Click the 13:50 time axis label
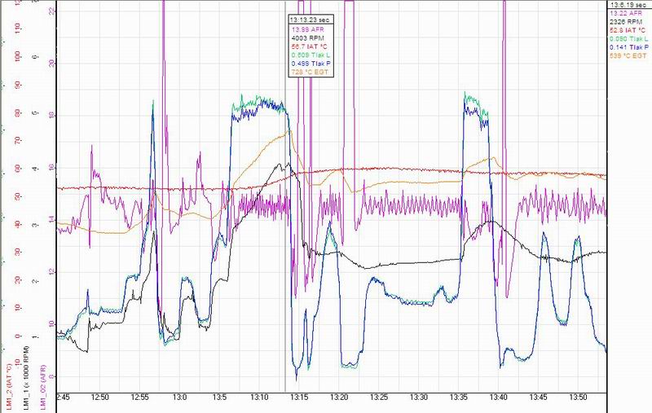This screenshot has width=652, height=413. [578, 398]
